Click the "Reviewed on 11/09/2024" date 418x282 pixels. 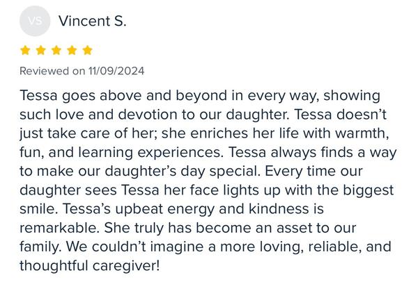(82, 71)
